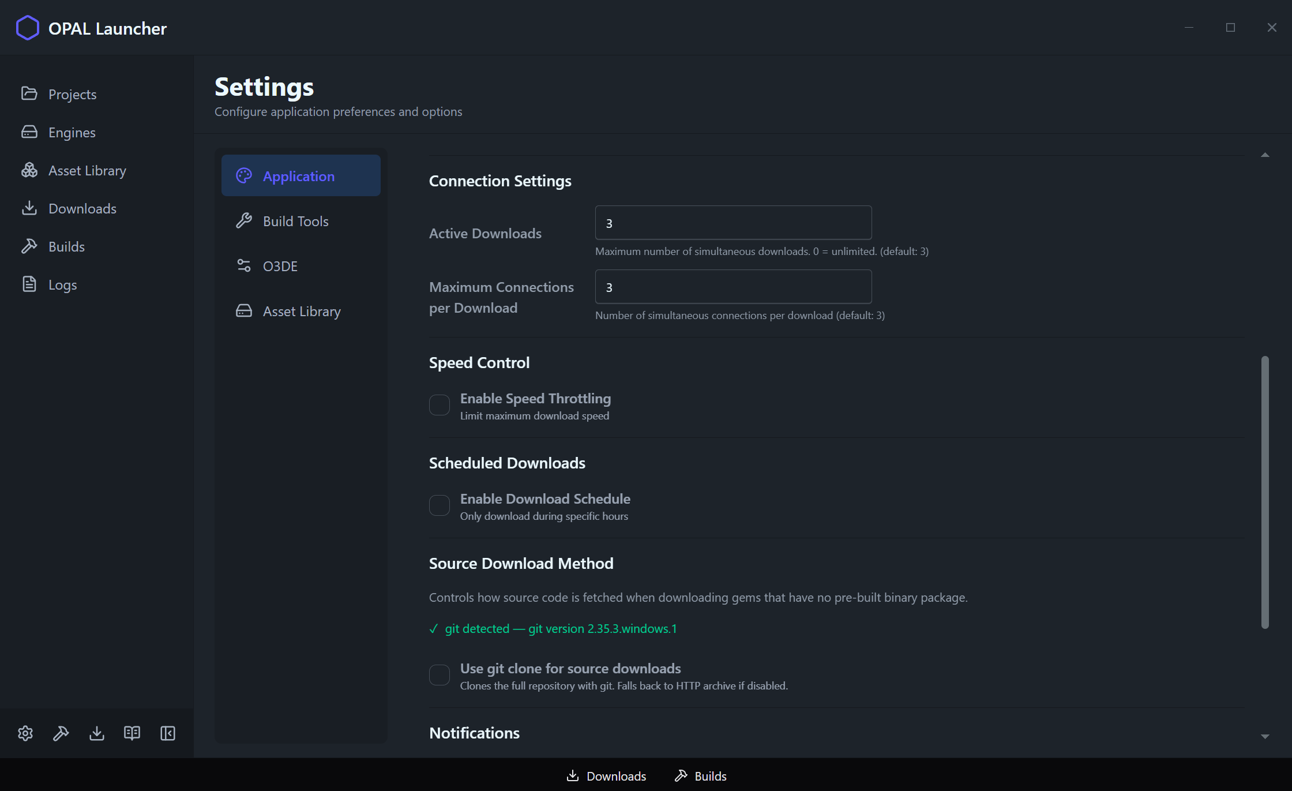Click the O3DE sliders icon
1292x791 pixels.
(244, 265)
